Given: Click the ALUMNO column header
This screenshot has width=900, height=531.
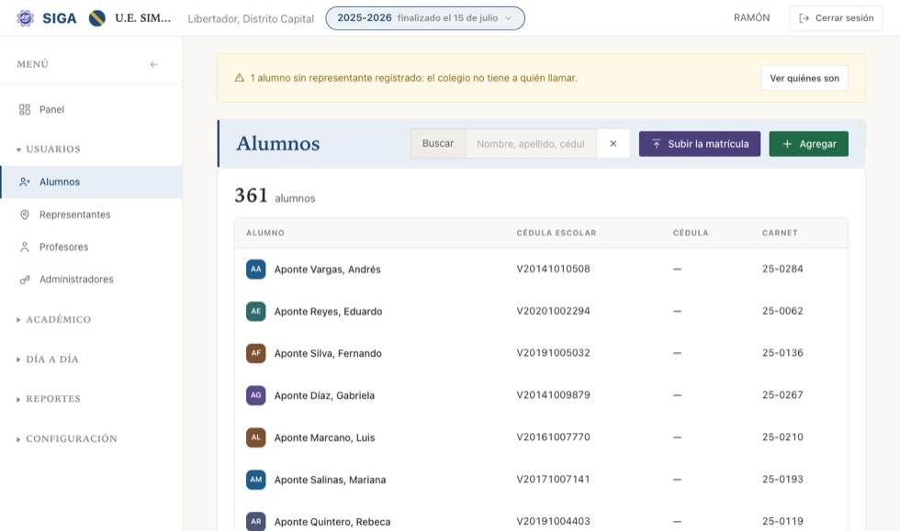Looking at the screenshot, I should coord(265,233).
